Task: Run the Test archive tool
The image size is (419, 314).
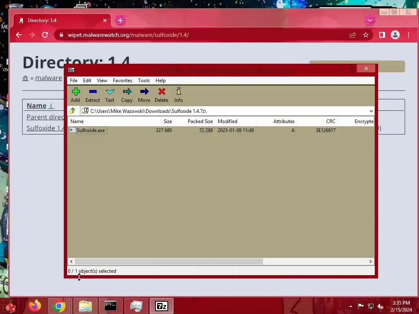Action: click(x=110, y=95)
